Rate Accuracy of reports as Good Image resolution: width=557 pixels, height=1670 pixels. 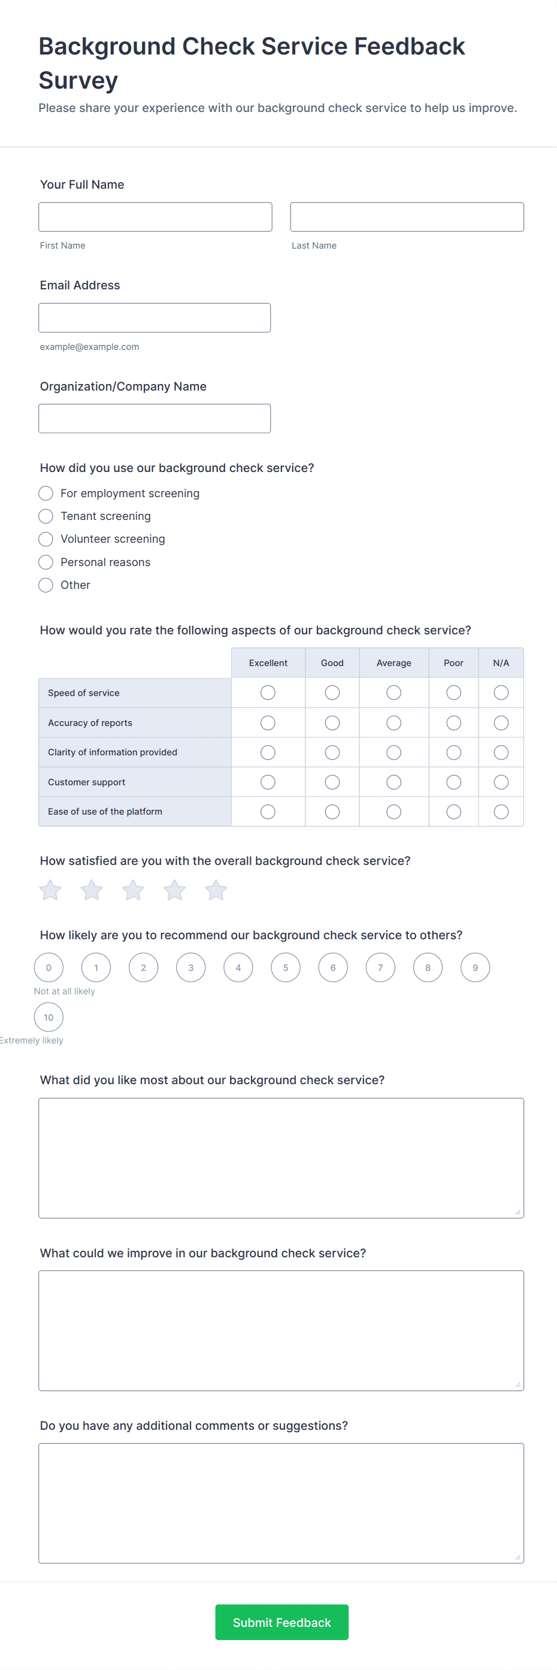[x=332, y=723]
